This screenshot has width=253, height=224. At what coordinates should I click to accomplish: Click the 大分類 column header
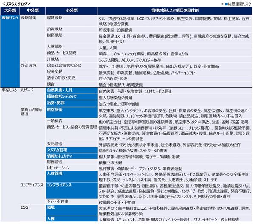(10, 11)
